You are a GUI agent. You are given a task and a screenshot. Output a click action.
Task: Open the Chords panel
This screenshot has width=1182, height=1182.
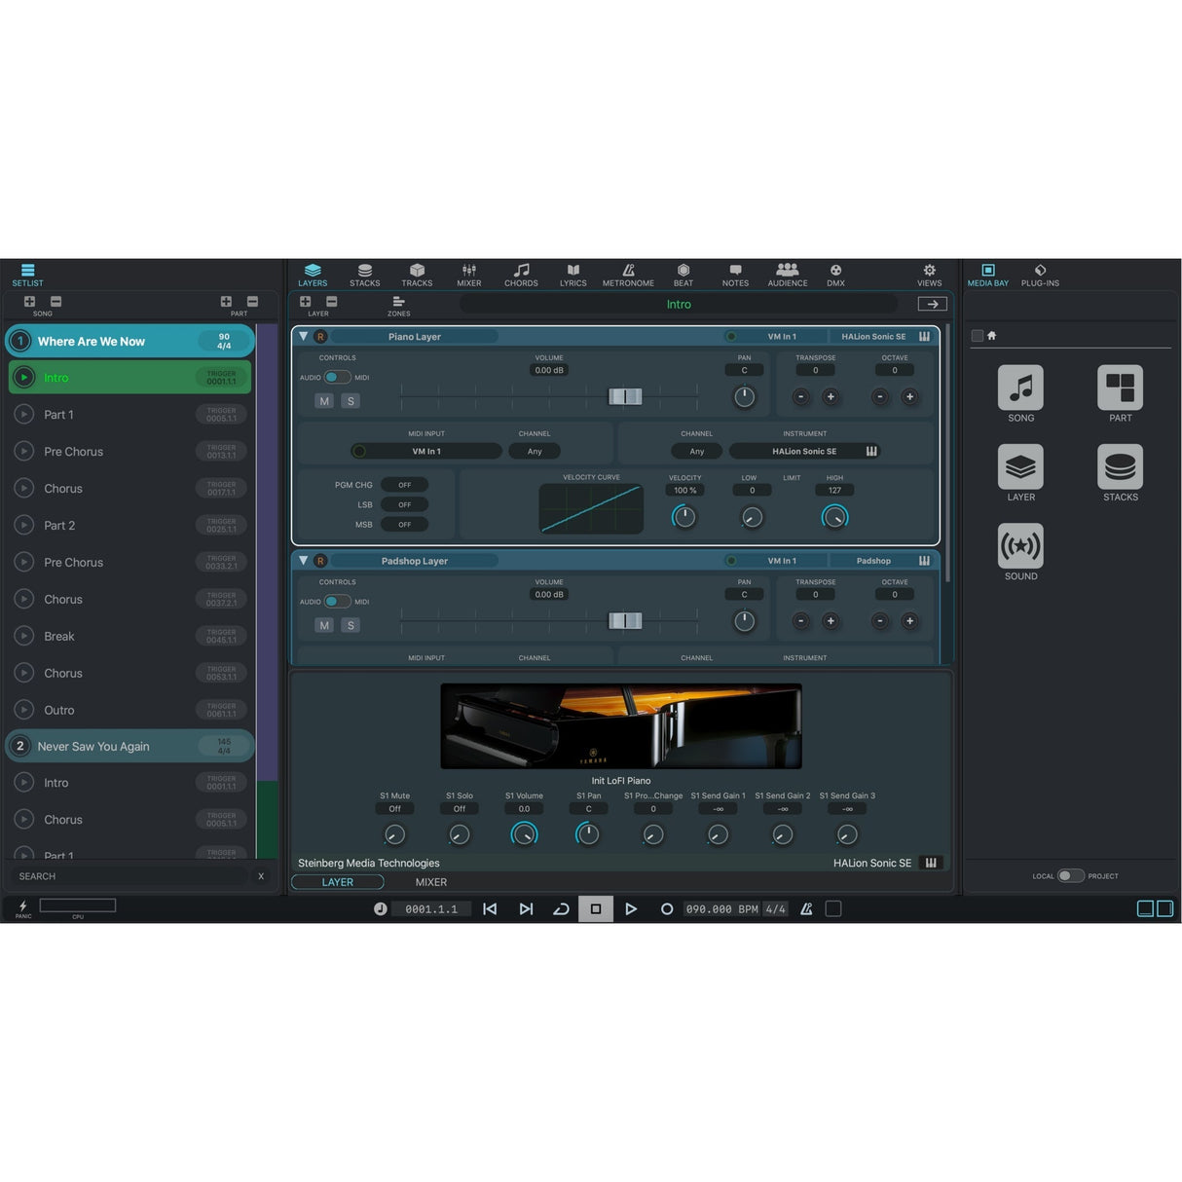tap(521, 274)
